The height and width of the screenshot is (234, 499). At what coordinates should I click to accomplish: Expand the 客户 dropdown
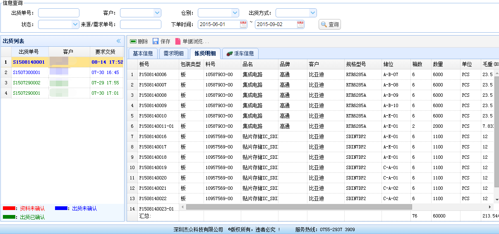tap(157, 13)
